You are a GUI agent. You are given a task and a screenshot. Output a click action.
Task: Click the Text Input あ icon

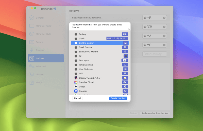125,60
